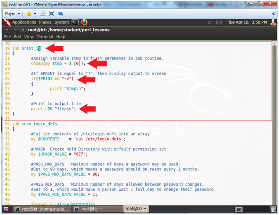Click the date and time clock
Viewport: 279px width, 215px height.
click(248, 22)
